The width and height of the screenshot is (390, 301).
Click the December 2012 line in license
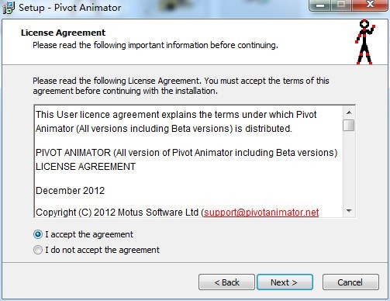[71, 191]
